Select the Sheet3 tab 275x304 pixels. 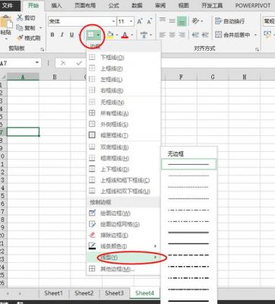[x=114, y=293]
